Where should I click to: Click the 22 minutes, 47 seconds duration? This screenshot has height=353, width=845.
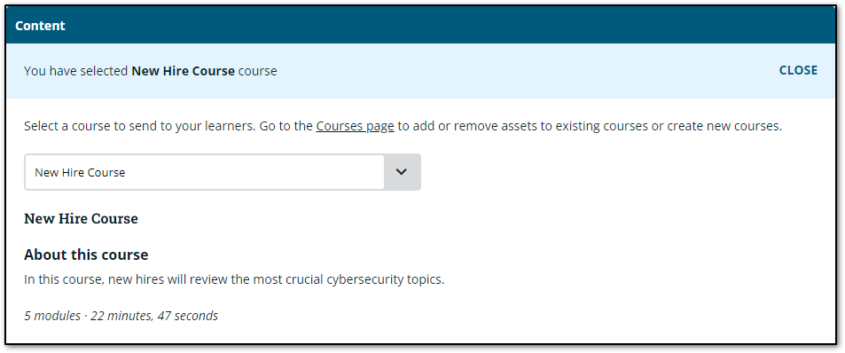(x=154, y=316)
